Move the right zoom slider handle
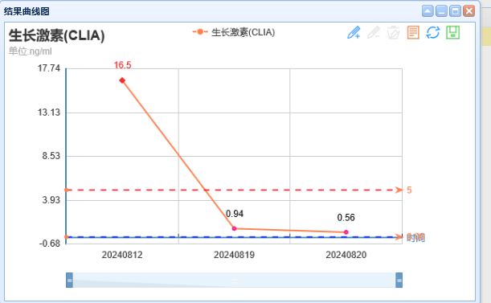 pos(399,280)
